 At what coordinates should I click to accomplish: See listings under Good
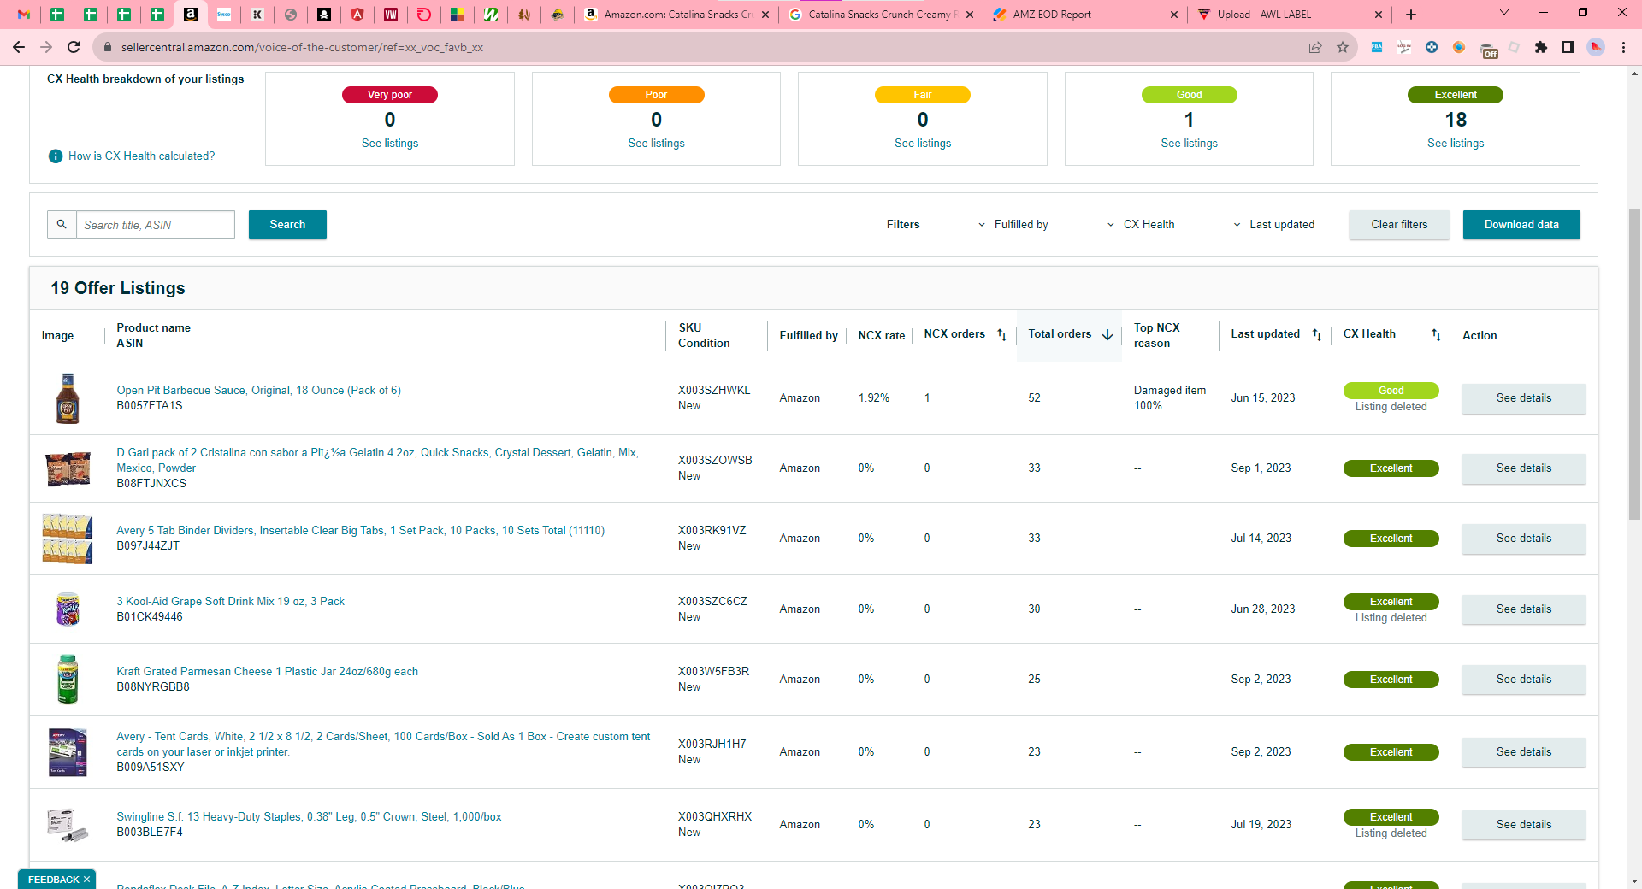tap(1189, 143)
